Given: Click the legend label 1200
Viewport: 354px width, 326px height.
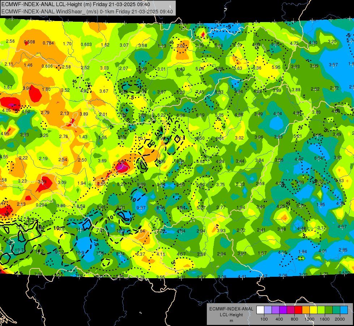Looking at the screenshot, I should [x=309, y=319].
